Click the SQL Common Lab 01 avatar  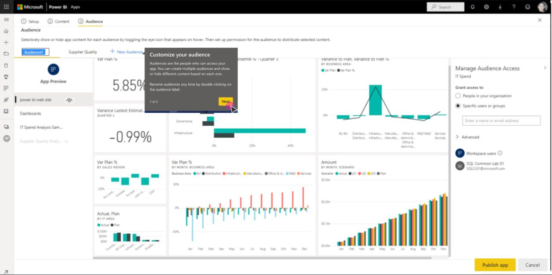460,166
